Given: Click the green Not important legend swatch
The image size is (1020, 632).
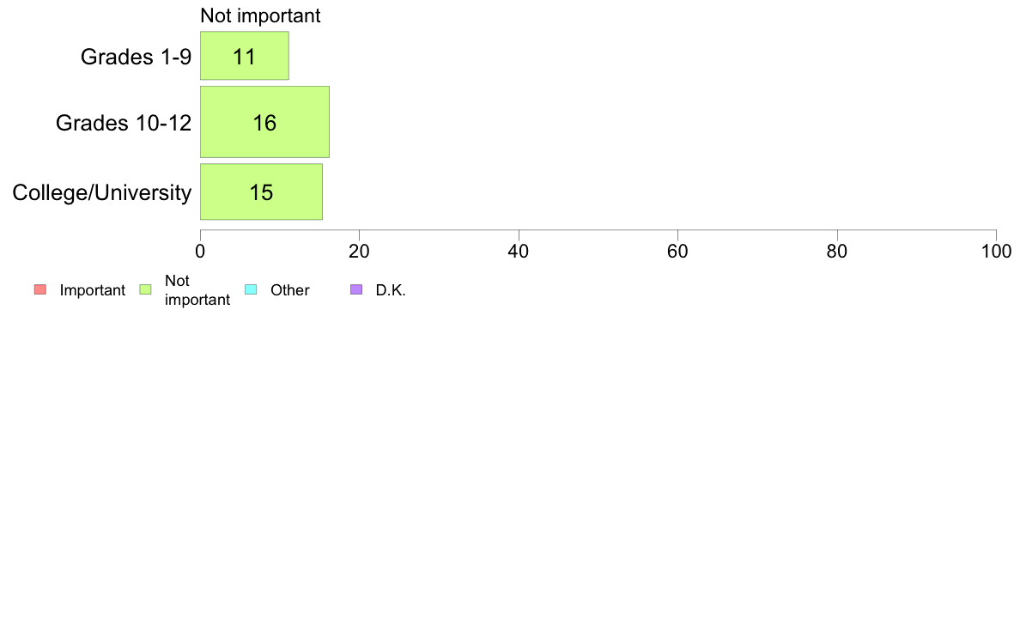Looking at the screenshot, I should [x=146, y=289].
